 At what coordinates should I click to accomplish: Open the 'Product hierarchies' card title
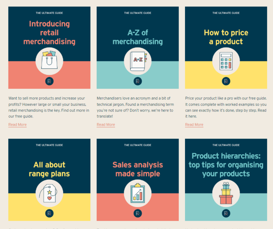[x=226, y=165]
